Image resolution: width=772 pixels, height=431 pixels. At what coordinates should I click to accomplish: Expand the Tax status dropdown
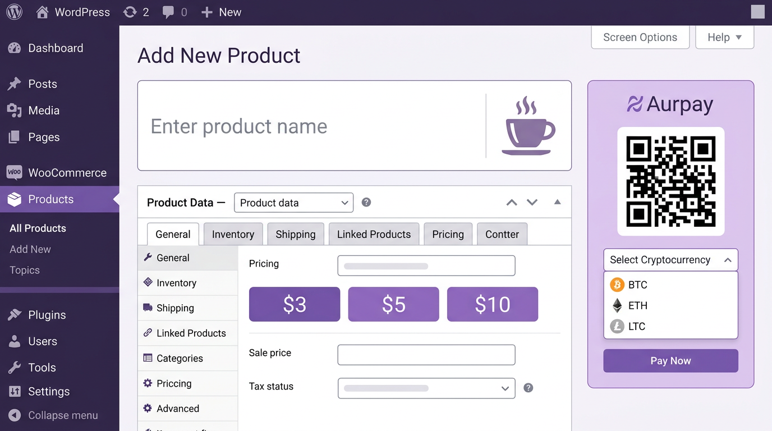click(x=426, y=388)
